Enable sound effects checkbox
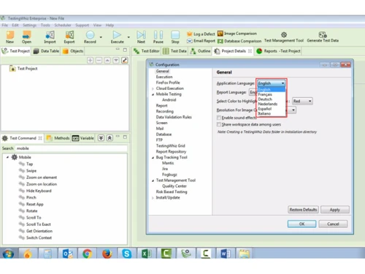The width and height of the screenshot is (365, 274). (x=219, y=118)
